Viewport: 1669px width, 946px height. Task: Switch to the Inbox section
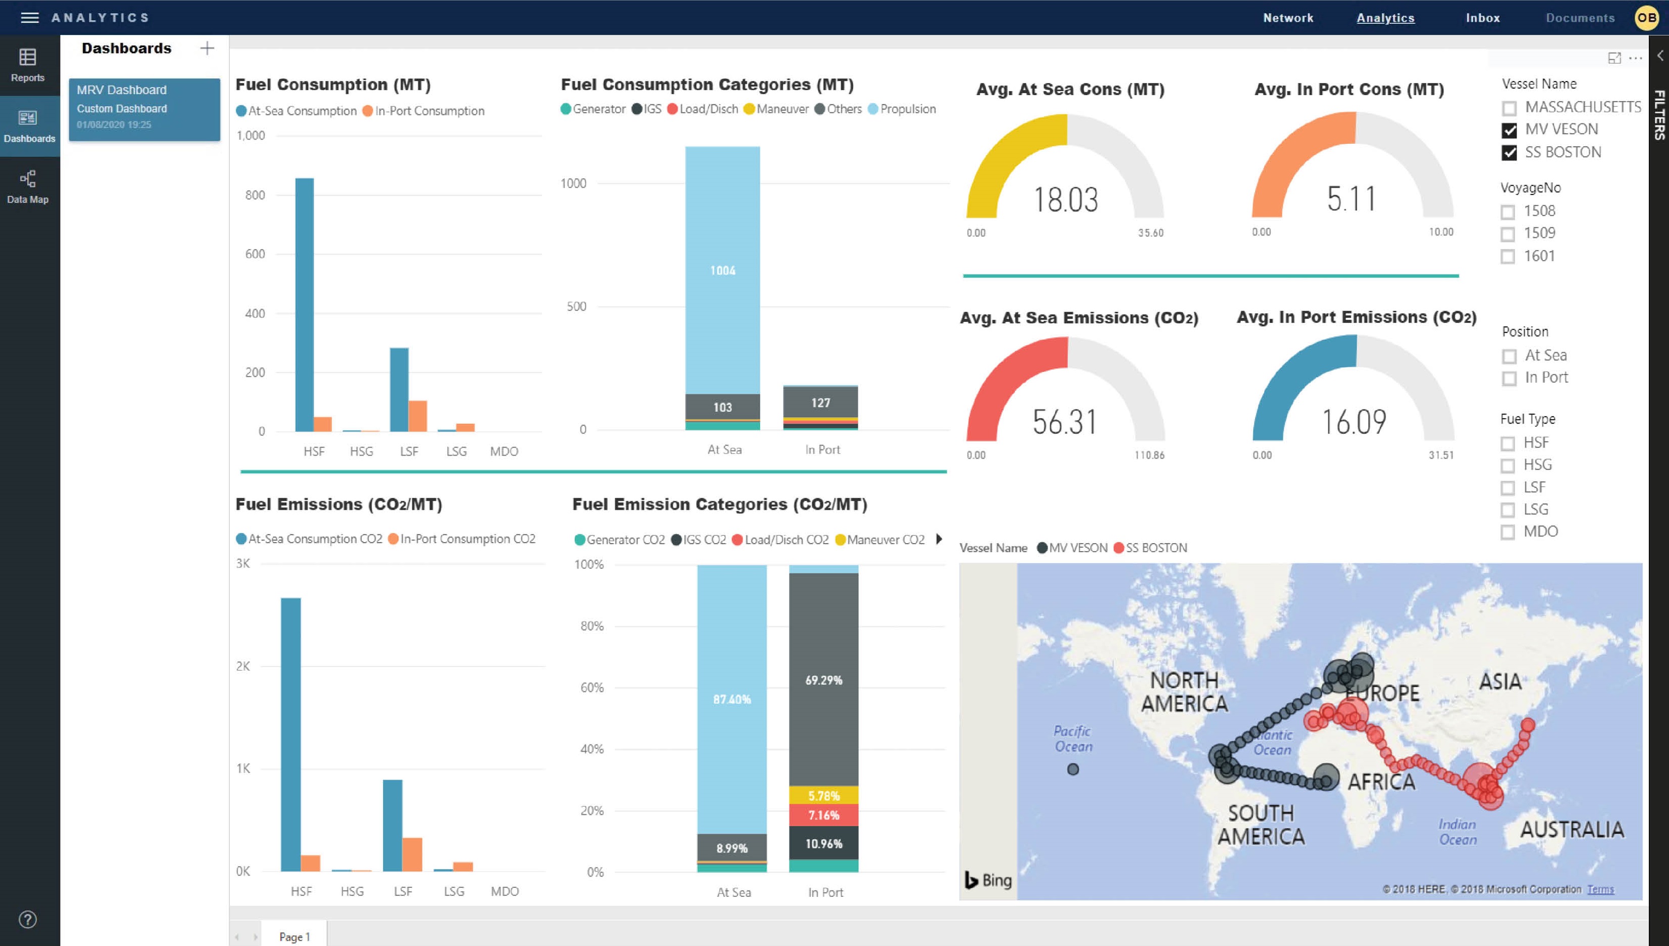(1483, 18)
